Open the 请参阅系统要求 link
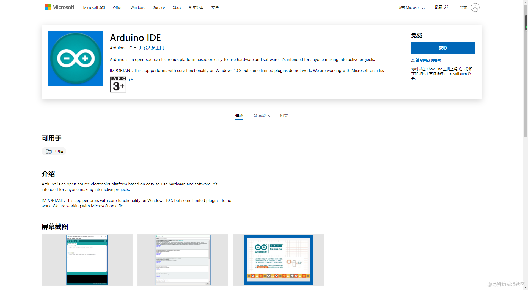528x290 pixels. pyautogui.click(x=428, y=60)
